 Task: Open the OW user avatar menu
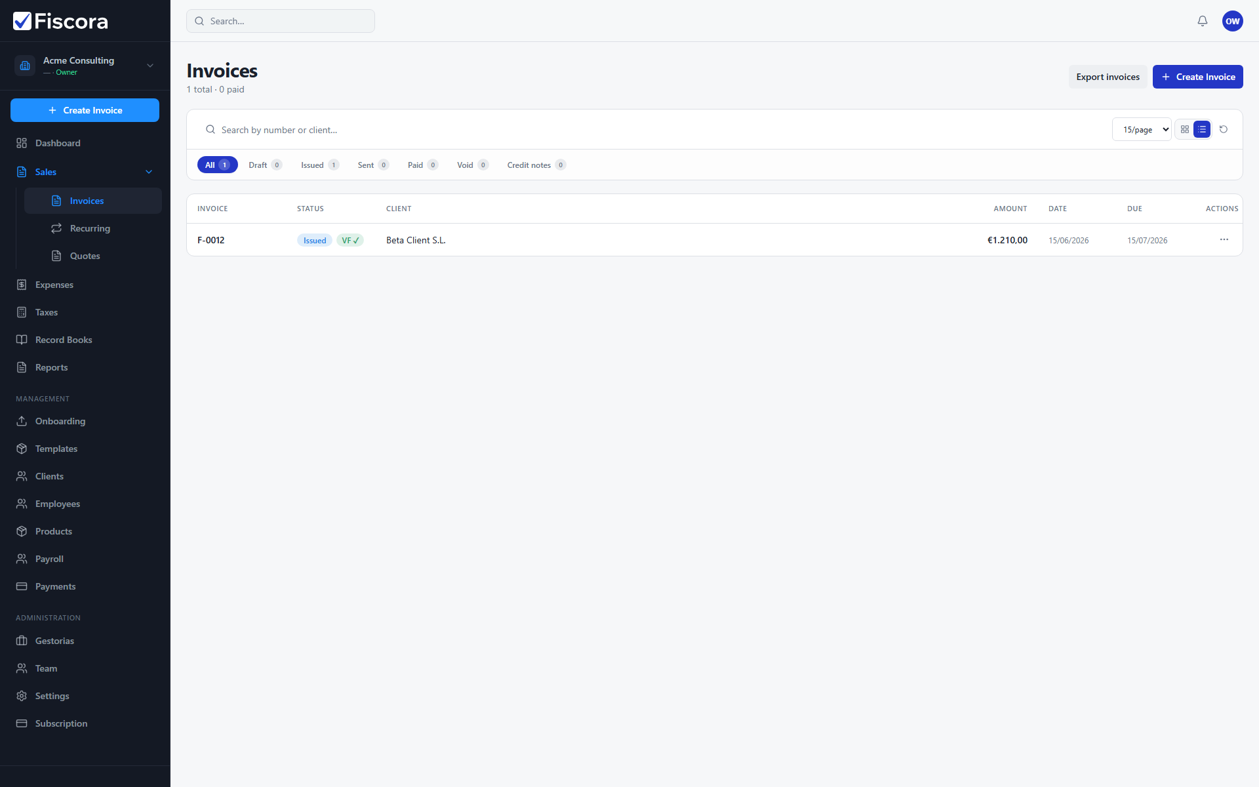click(1233, 21)
